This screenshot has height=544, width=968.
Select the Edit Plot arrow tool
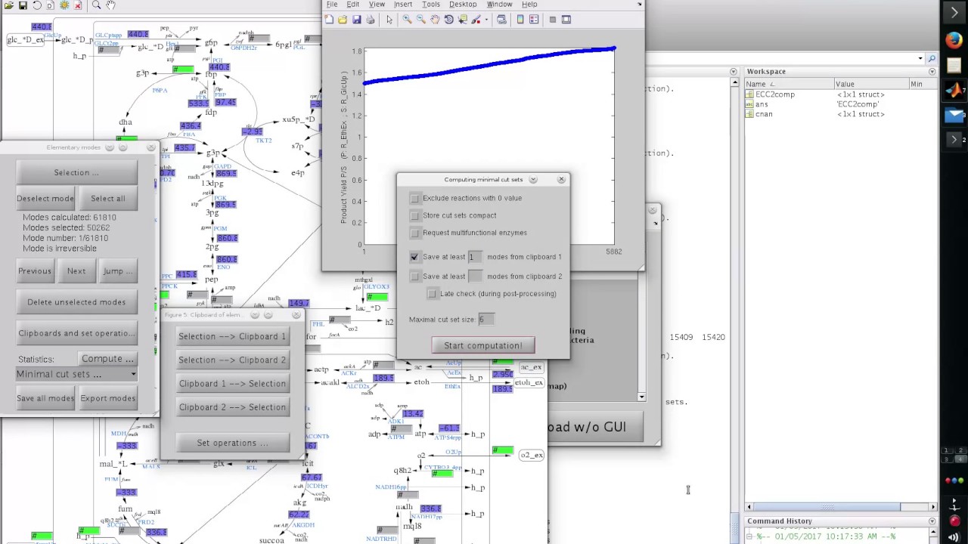pos(389,20)
